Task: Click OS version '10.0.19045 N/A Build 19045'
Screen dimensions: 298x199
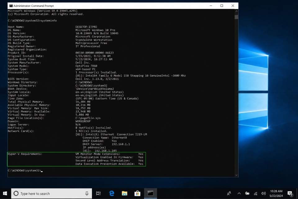Action: [97, 33]
